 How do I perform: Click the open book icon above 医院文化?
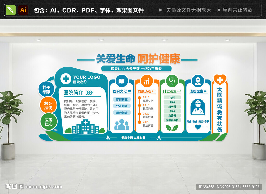tap(122, 81)
